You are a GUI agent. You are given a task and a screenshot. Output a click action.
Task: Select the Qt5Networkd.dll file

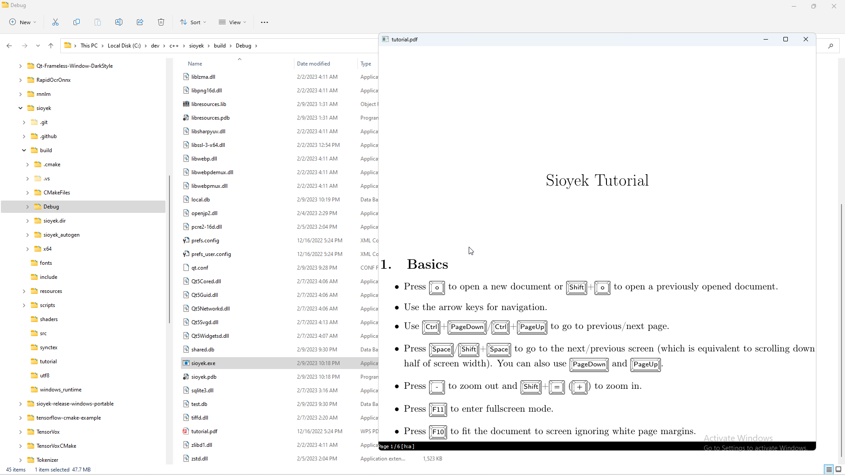(x=210, y=309)
